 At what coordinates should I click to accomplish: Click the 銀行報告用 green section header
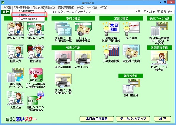131,76
